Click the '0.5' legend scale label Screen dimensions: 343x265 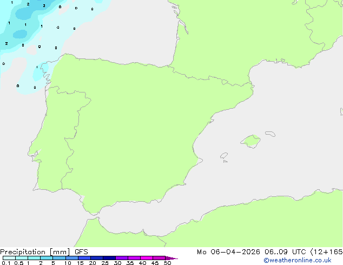[x=19, y=263]
